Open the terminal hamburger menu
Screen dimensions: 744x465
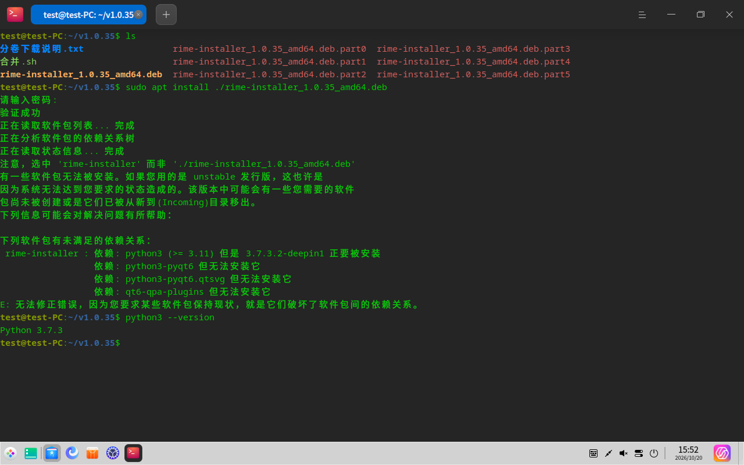pos(642,15)
